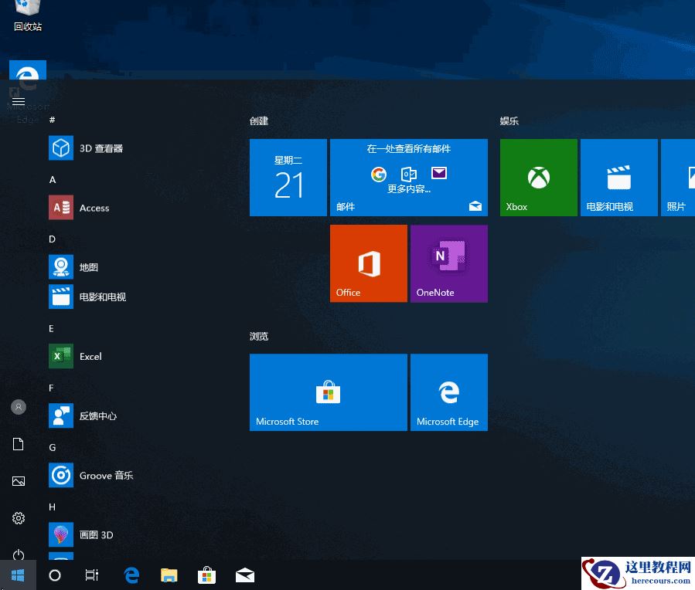Open the Mail app from the taskbar

tap(244, 575)
